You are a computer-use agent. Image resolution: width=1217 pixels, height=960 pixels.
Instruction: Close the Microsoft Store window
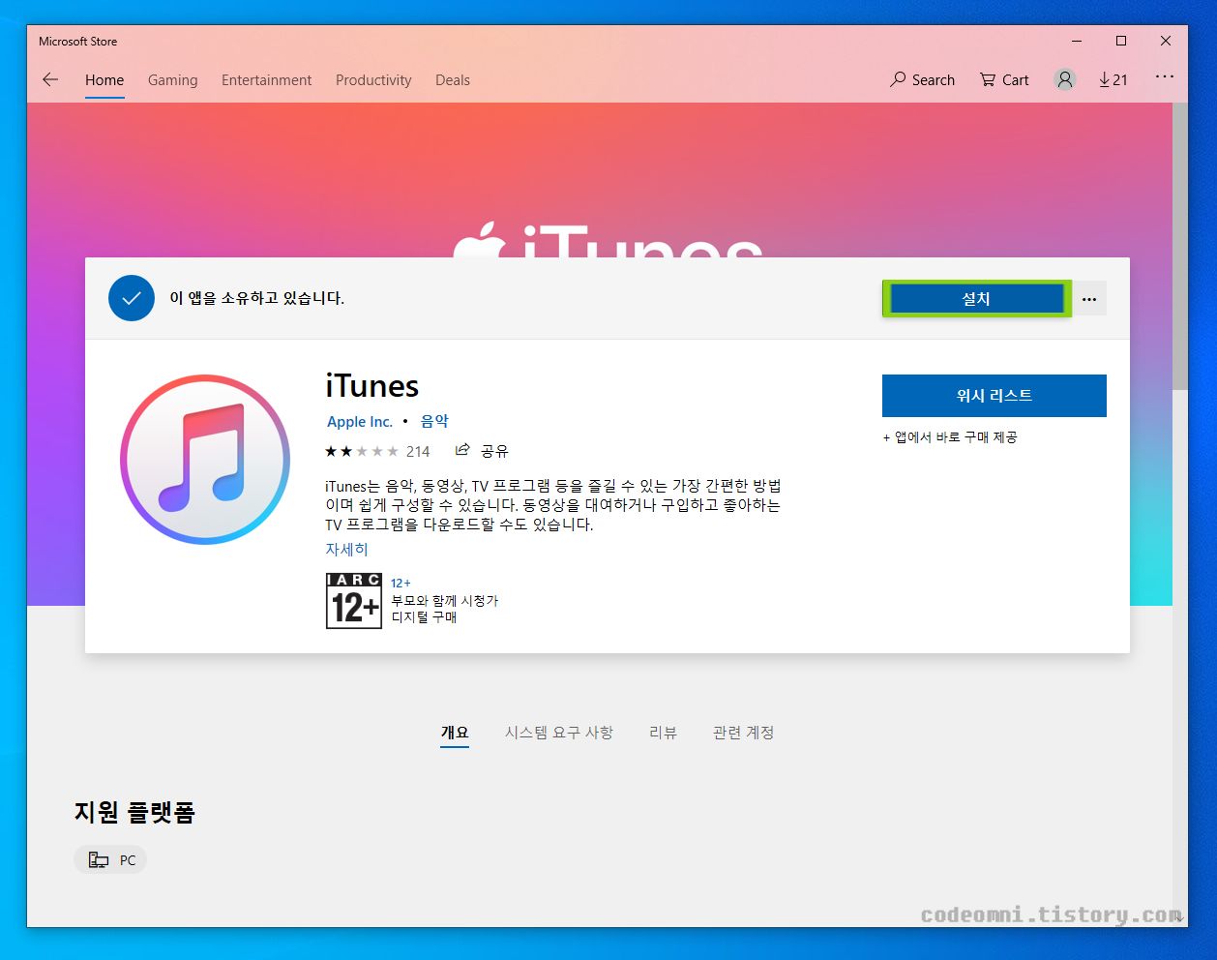coord(1166,41)
